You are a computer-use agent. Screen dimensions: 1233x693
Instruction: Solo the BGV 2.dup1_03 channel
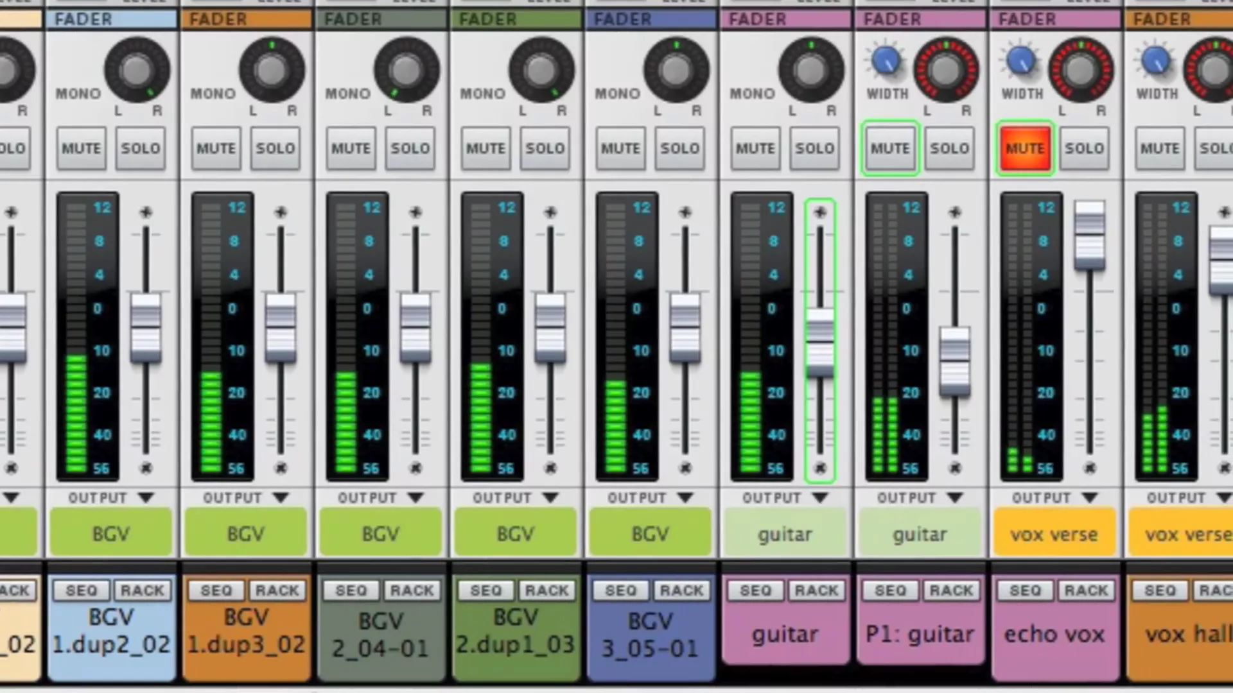tap(545, 148)
